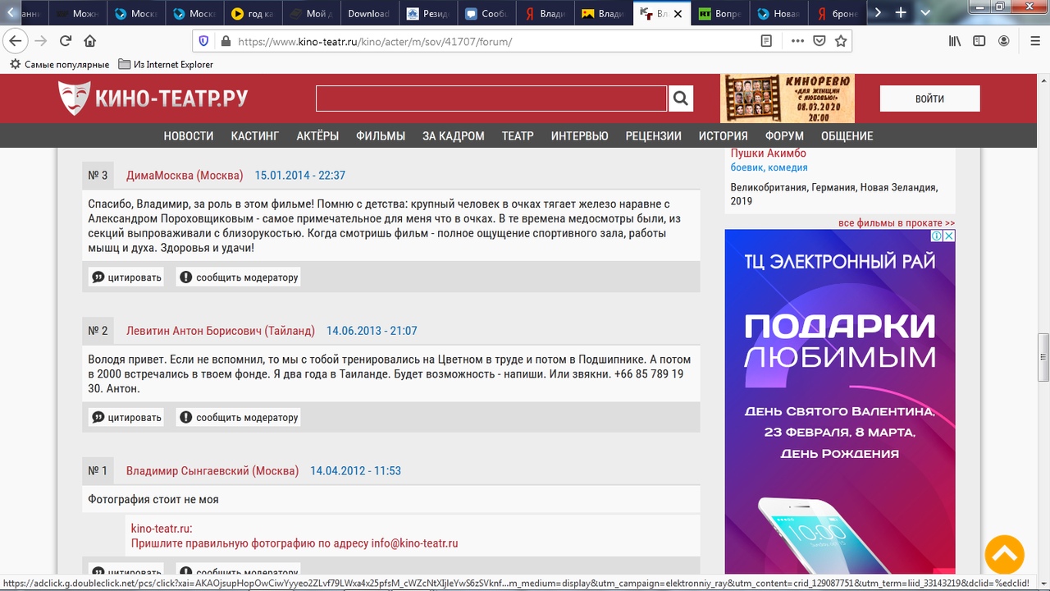
Task: Toggle reader view in address bar
Action: [766, 41]
